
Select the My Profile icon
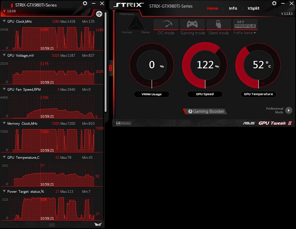[x=245, y=24]
